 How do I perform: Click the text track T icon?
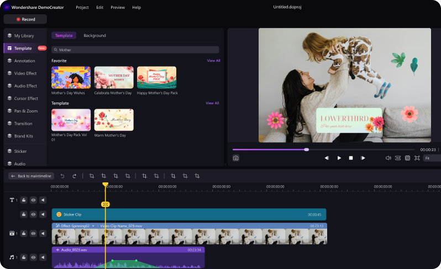pos(12,200)
